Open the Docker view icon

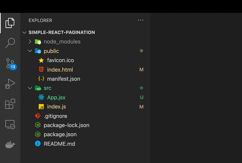pos(10,145)
